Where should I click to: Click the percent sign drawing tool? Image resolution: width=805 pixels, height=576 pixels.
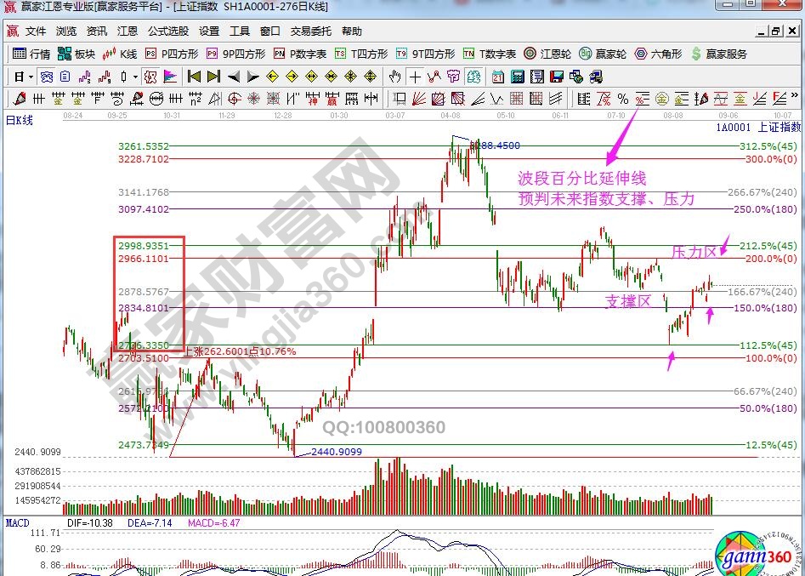(623, 98)
